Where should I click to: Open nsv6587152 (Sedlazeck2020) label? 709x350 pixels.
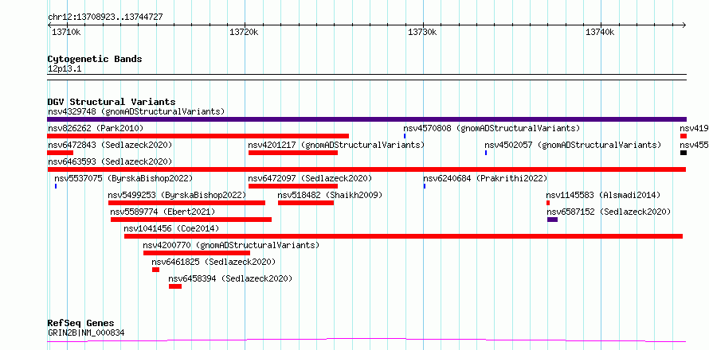609,212
